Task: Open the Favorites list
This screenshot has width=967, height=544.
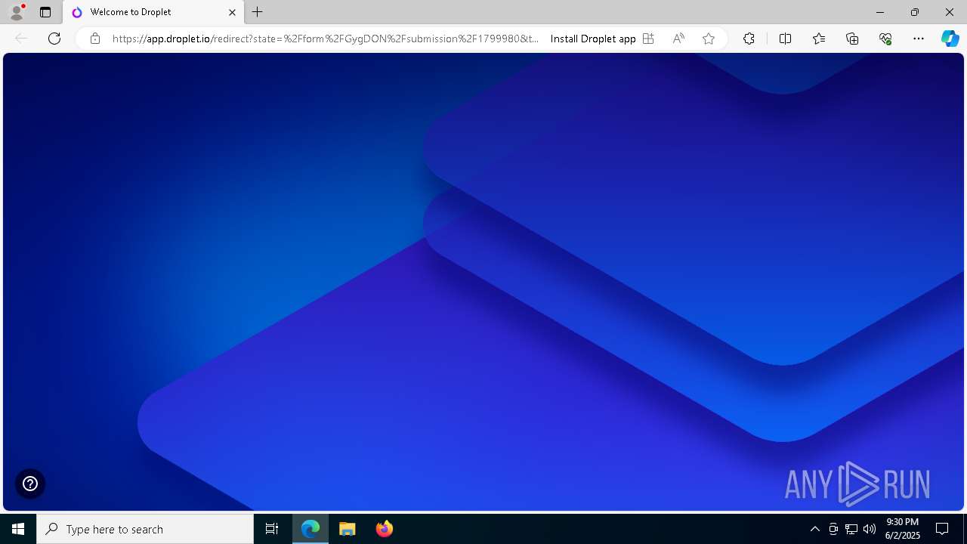Action: (819, 39)
